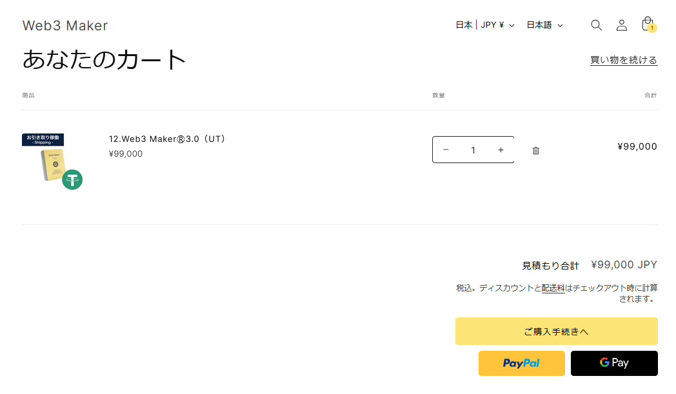
Task: Follow the 買い物を続ける link
Action: [624, 60]
